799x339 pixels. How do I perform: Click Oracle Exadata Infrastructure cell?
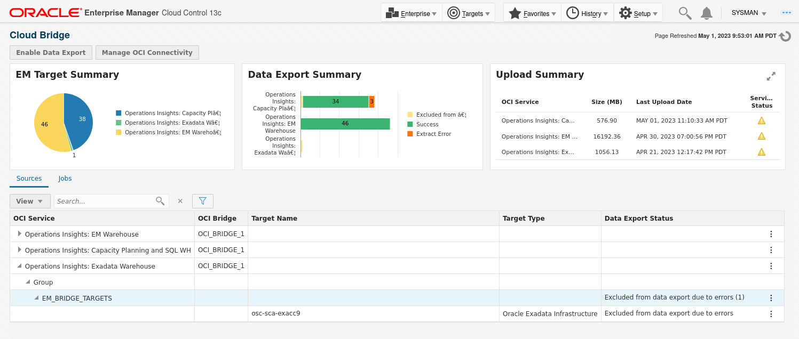550,314
